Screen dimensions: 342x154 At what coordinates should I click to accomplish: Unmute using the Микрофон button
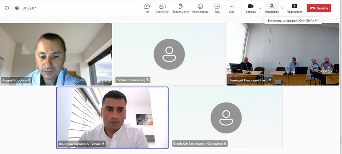tap(272, 8)
